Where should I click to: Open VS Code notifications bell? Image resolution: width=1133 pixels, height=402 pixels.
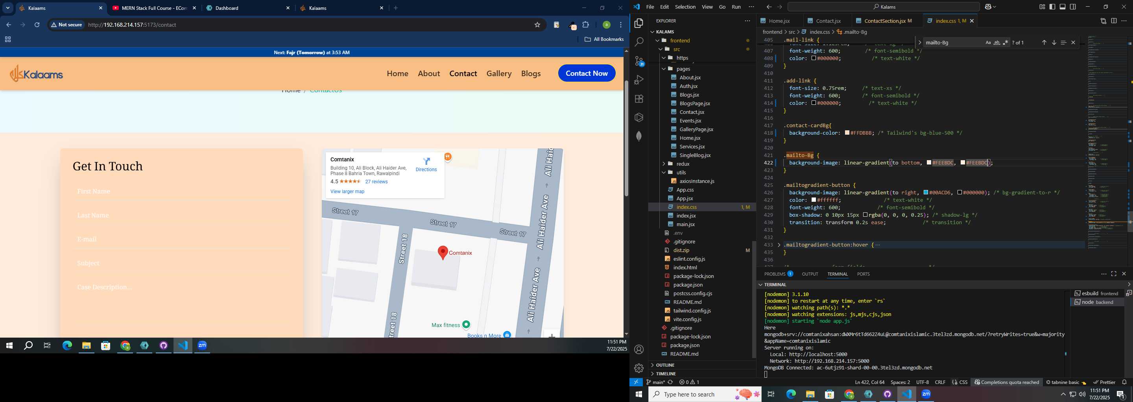click(1124, 382)
